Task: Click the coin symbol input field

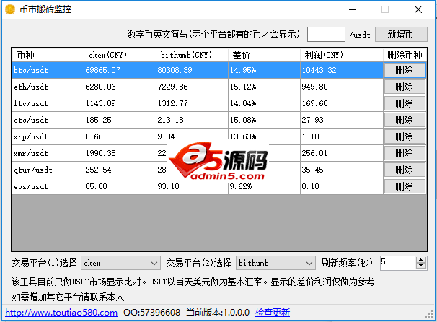Action: pos(326,35)
